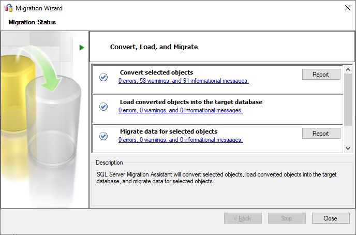Screen dimensions: 356x235
Task: Open Migrate data messages link
Action: click(x=181, y=140)
